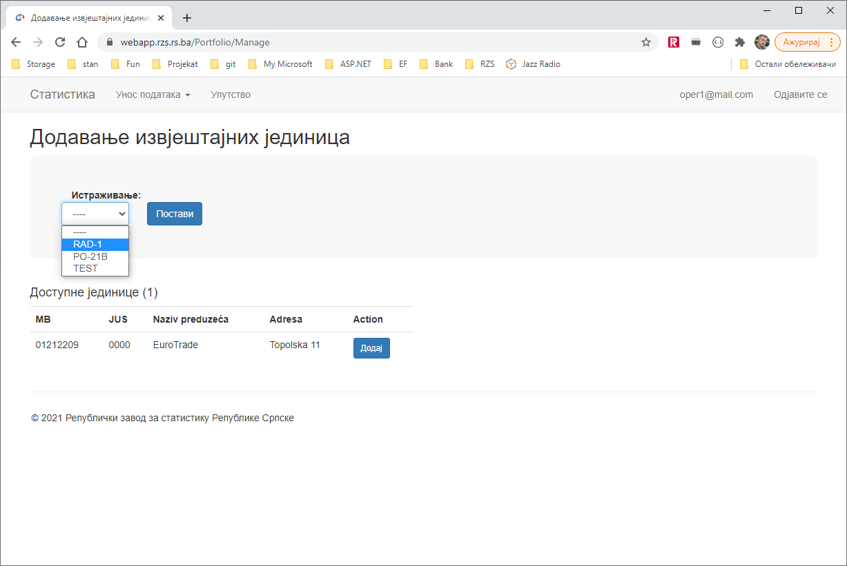Open the Chrome profile avatar

pos(761,42)
